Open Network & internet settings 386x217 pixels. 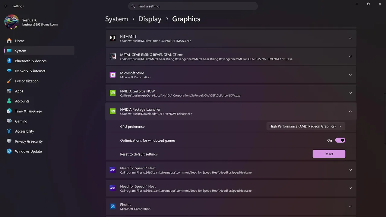(39, 71)
